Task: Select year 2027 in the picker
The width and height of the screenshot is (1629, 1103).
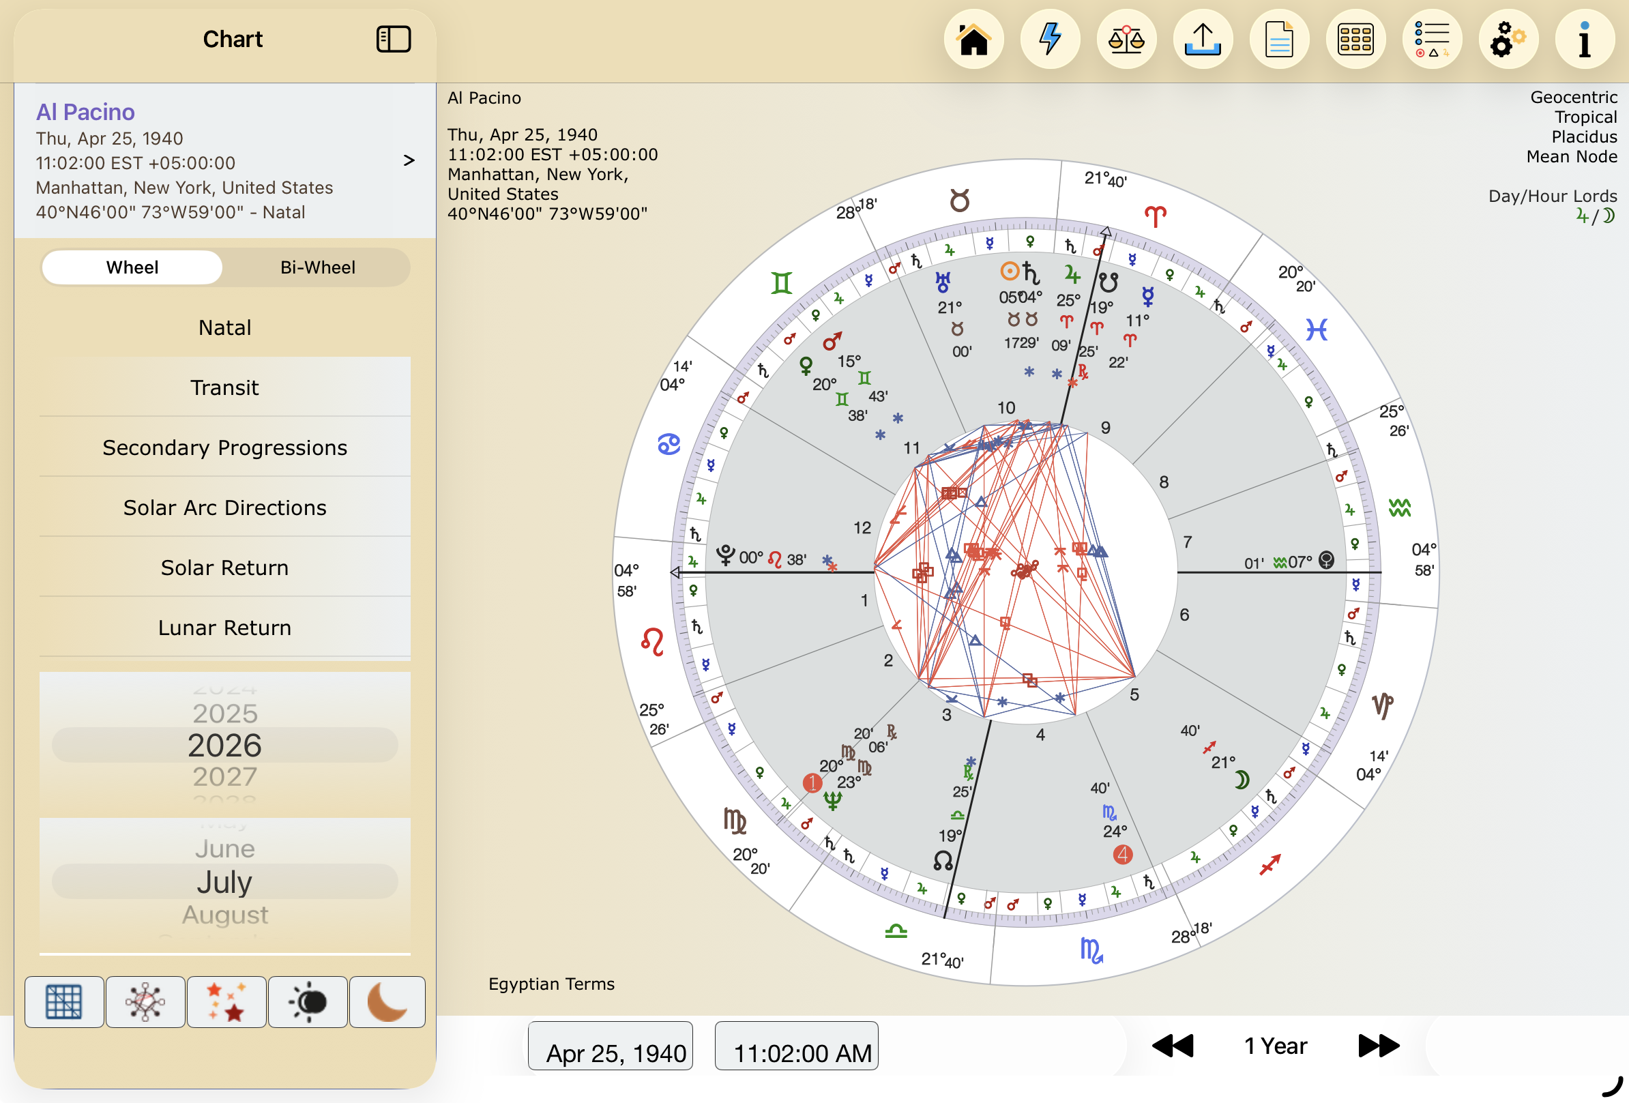Action: (x=225, y=776)
